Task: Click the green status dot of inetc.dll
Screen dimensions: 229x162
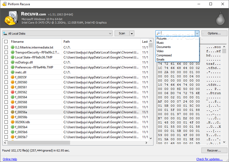Action: point(13,72)
